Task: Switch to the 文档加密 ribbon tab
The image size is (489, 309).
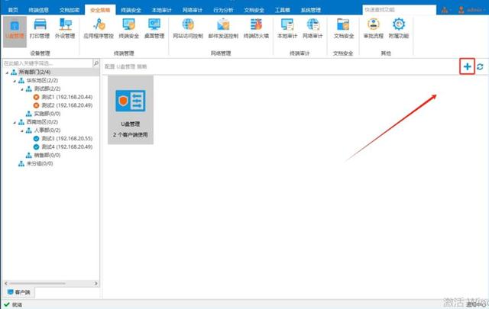Action: coord(70,10)
